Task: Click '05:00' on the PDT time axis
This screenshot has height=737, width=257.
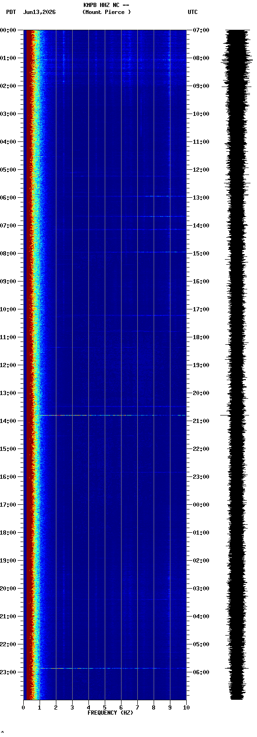Action: (8, 170)
